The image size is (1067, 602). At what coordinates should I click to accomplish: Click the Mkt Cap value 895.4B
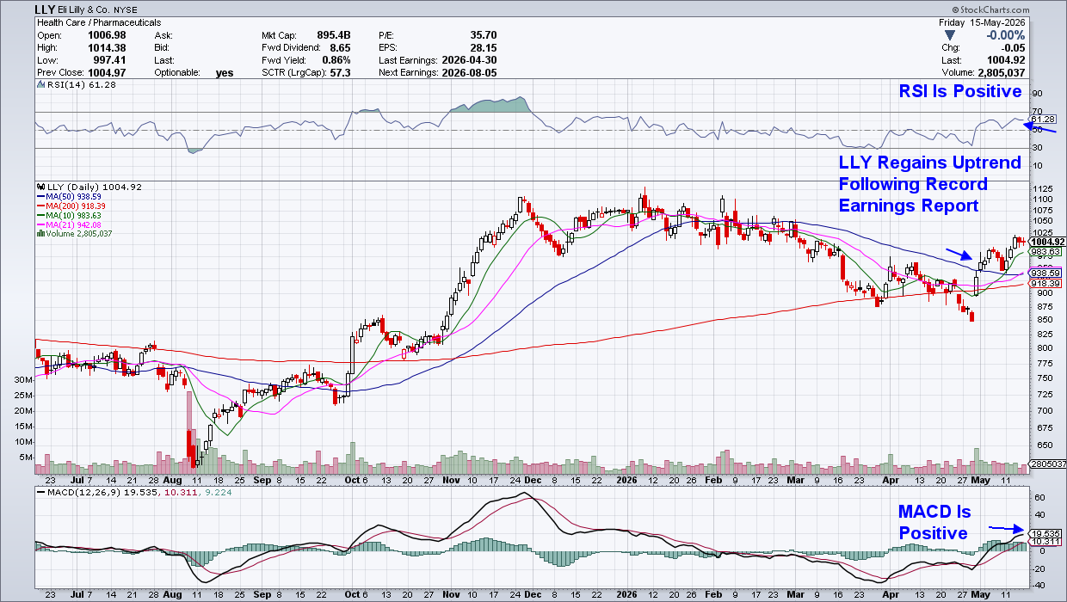(x=334, y=35)
